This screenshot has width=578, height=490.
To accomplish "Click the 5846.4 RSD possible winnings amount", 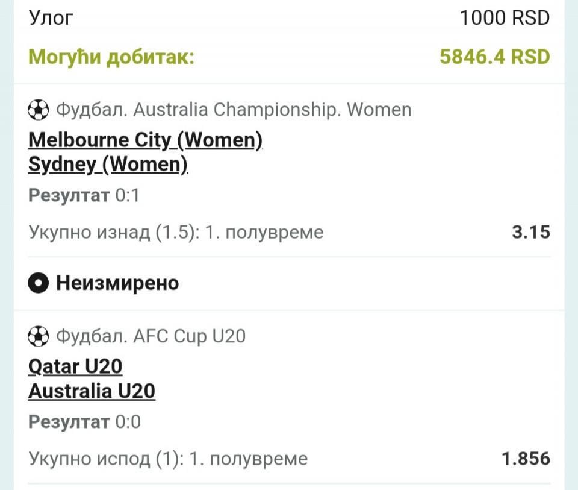I will pos(495,57).
